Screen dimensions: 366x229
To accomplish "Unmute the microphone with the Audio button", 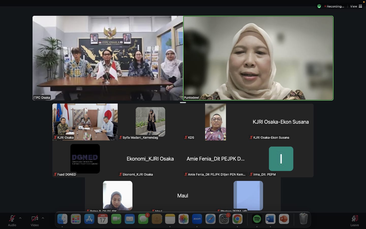I will (x=12, y=220).
